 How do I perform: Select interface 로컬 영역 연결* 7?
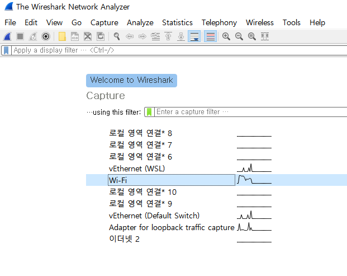pyautogui.click(x=140, y=145)
